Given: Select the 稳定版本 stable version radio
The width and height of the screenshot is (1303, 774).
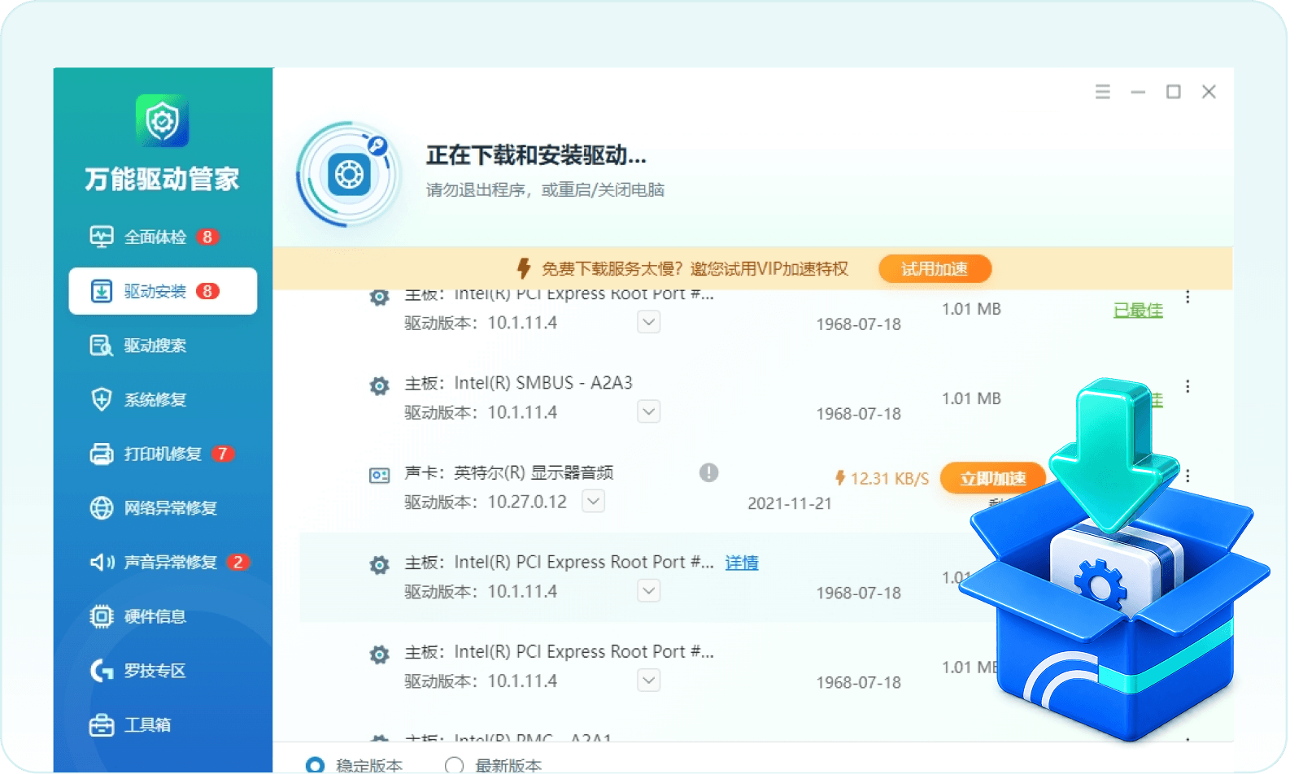Looking at the screenshot, I should point(315,765).
